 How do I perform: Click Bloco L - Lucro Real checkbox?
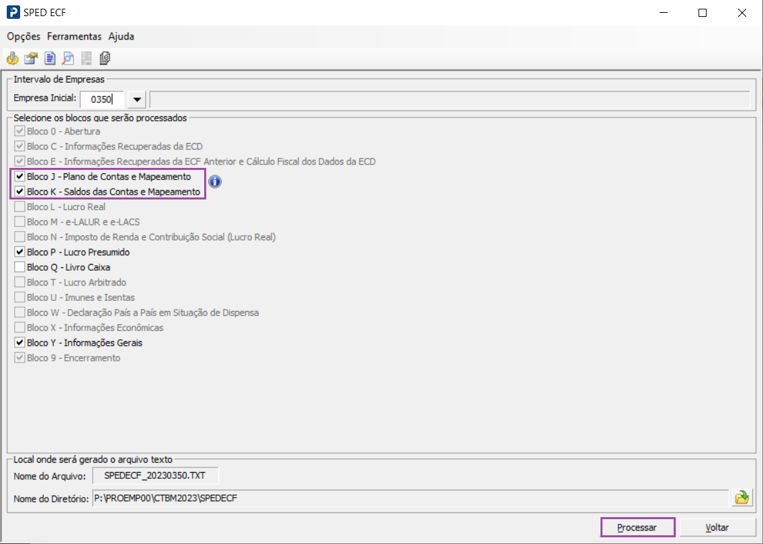tap(19, 207)
